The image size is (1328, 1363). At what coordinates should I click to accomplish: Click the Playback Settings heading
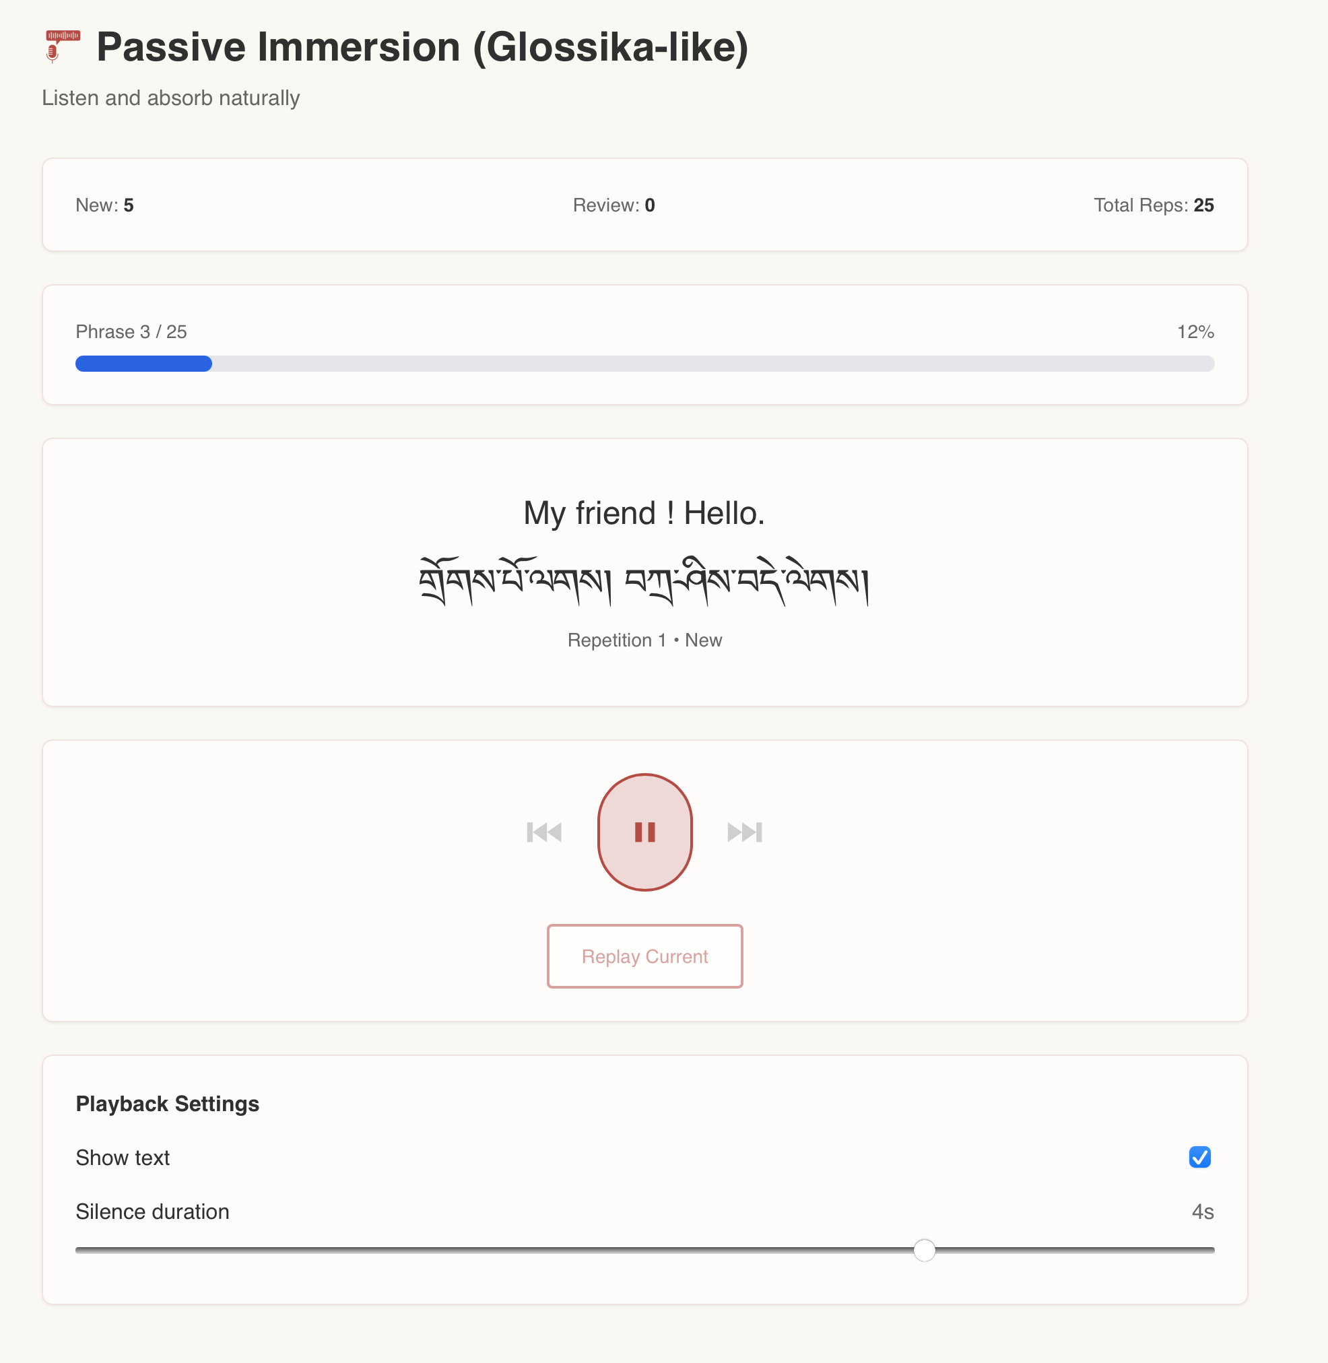click(168, 1104)
